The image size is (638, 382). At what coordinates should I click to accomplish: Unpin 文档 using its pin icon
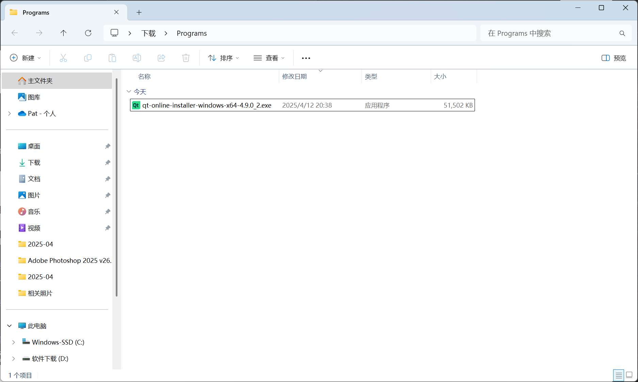108,179
